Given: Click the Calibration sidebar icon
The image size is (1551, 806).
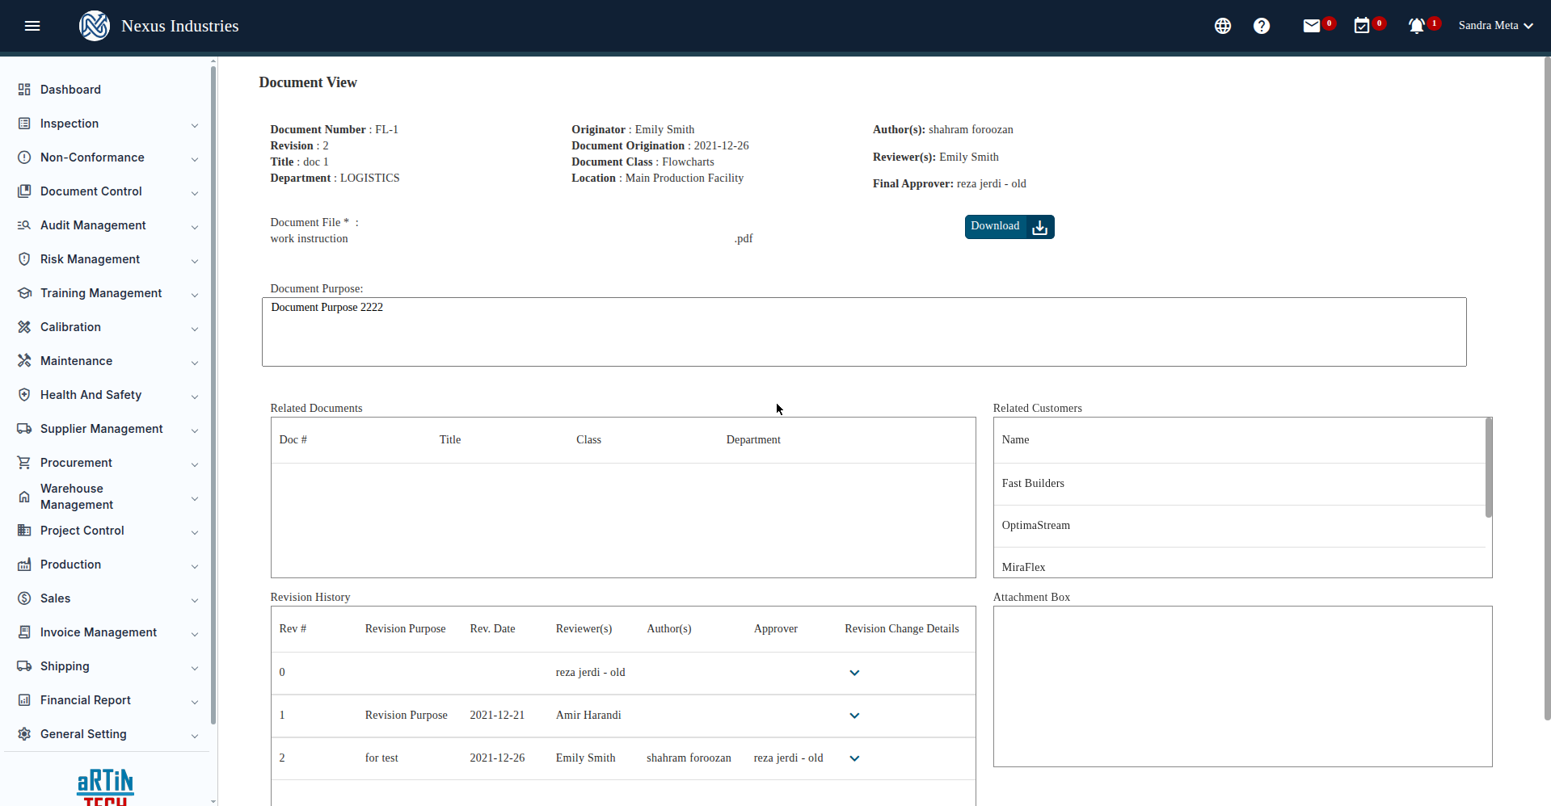Looking at the screenshot, I should click(24, 327).
